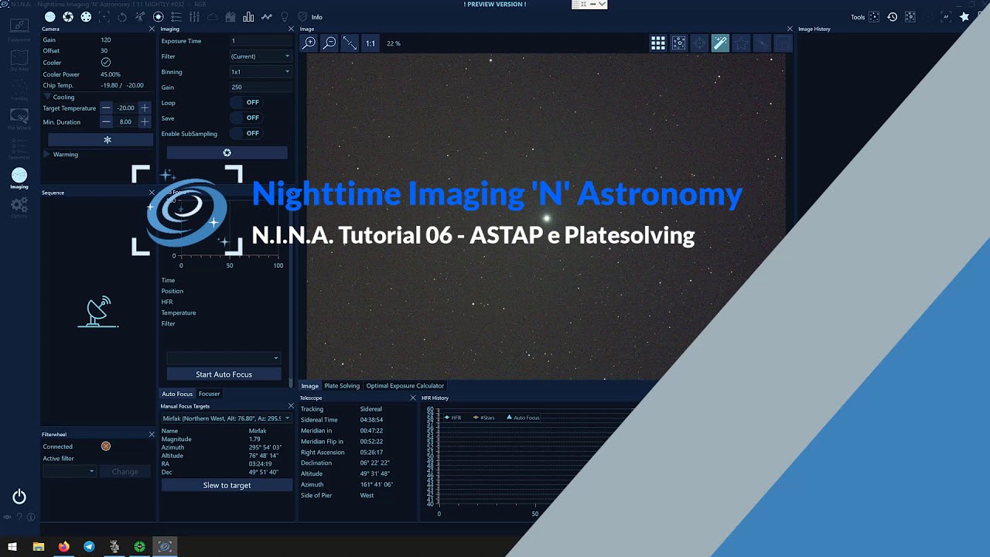990x557 pixels.
Task: Take an exposure with the Imaging capture button
Action: click(x=227, y=153)
